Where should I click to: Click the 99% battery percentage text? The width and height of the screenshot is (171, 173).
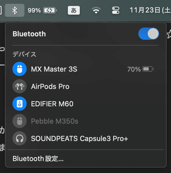point(34,10)
